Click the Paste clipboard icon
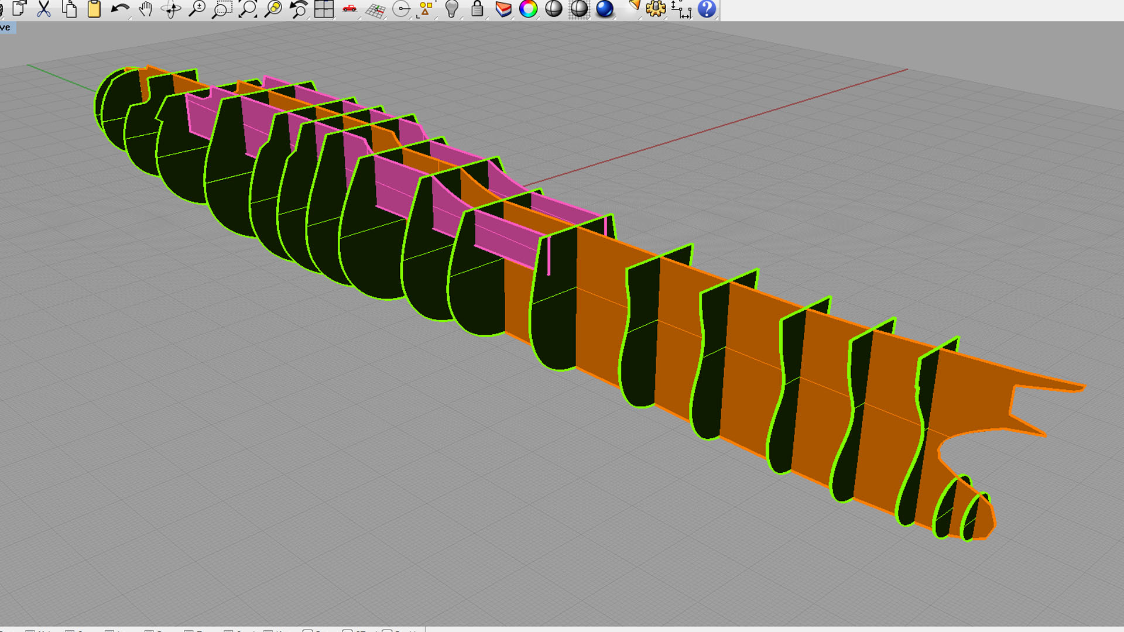 point(94,9)
